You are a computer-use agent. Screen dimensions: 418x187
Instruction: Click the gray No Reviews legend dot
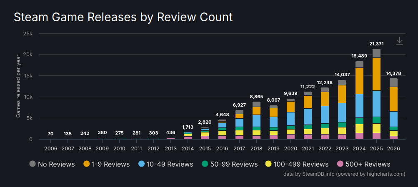33,164
